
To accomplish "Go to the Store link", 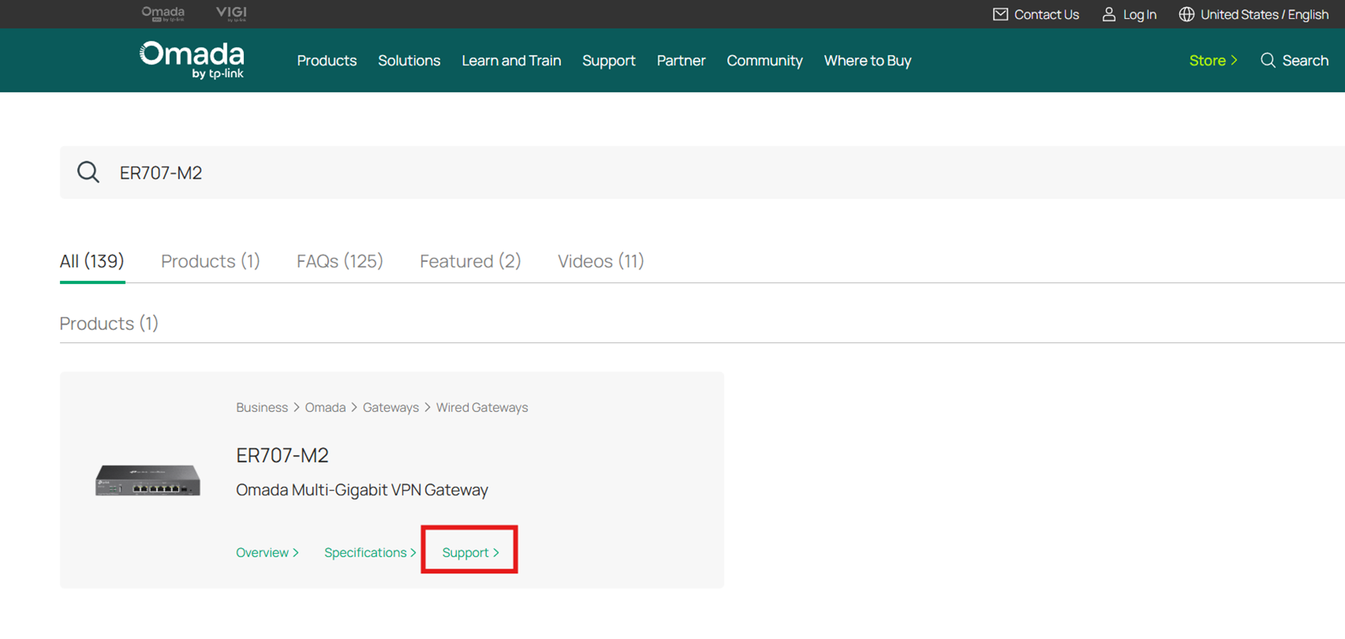I will click(x=1213, y=61).
